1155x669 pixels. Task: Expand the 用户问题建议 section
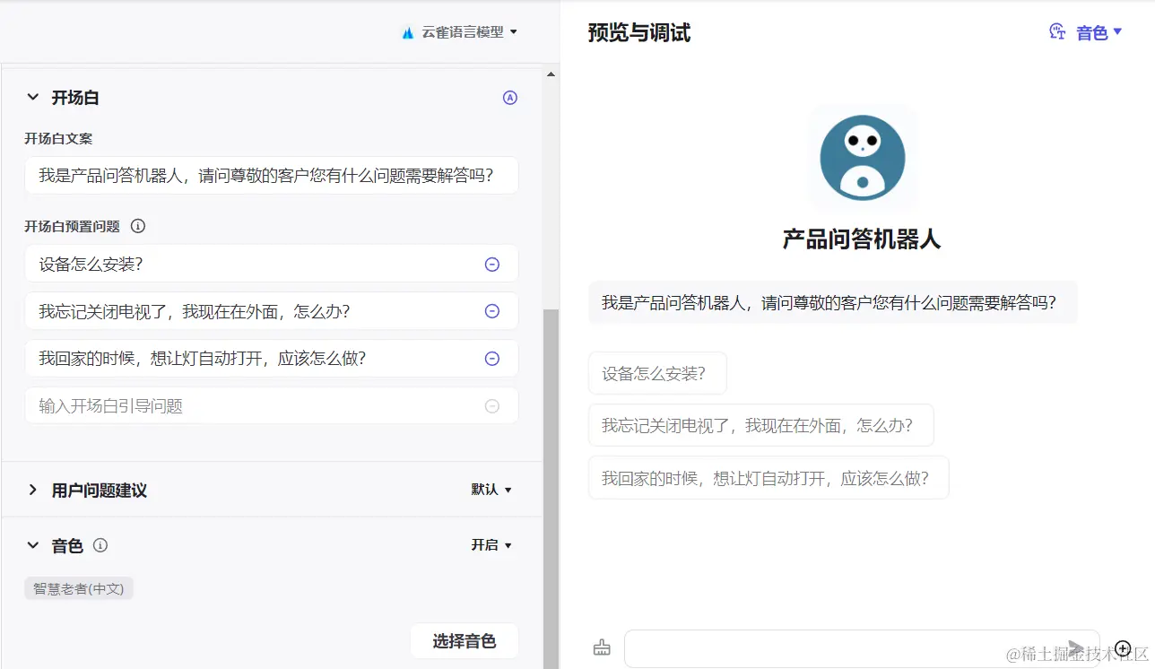pos(33,490)
